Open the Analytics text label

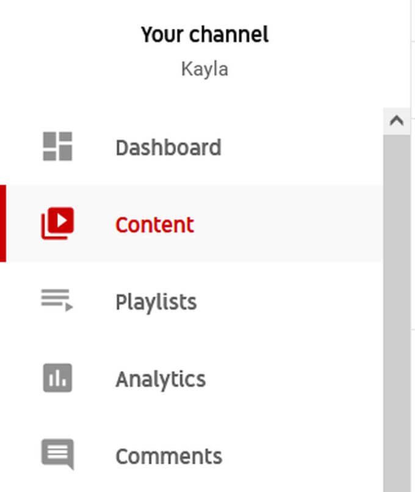[x=161, y=379]
